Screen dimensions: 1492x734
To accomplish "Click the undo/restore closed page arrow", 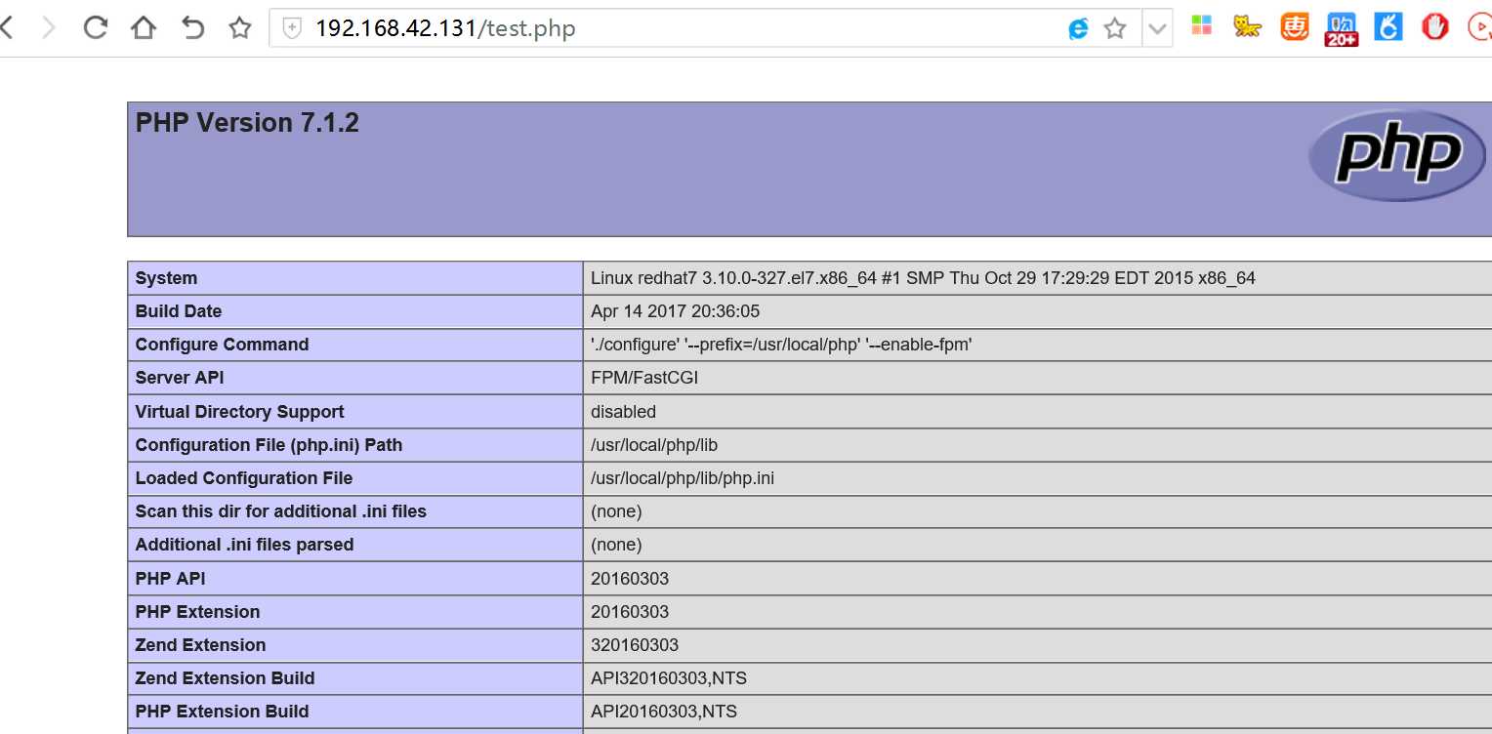I will coord(192,27).
